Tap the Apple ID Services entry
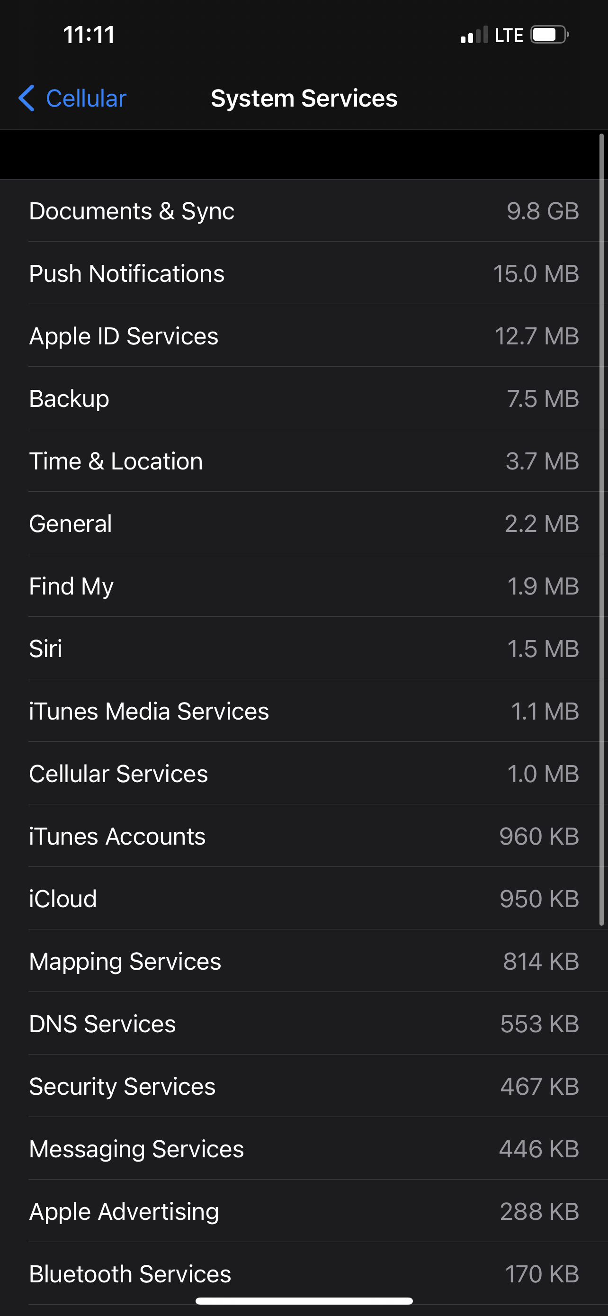 [304, 336]
